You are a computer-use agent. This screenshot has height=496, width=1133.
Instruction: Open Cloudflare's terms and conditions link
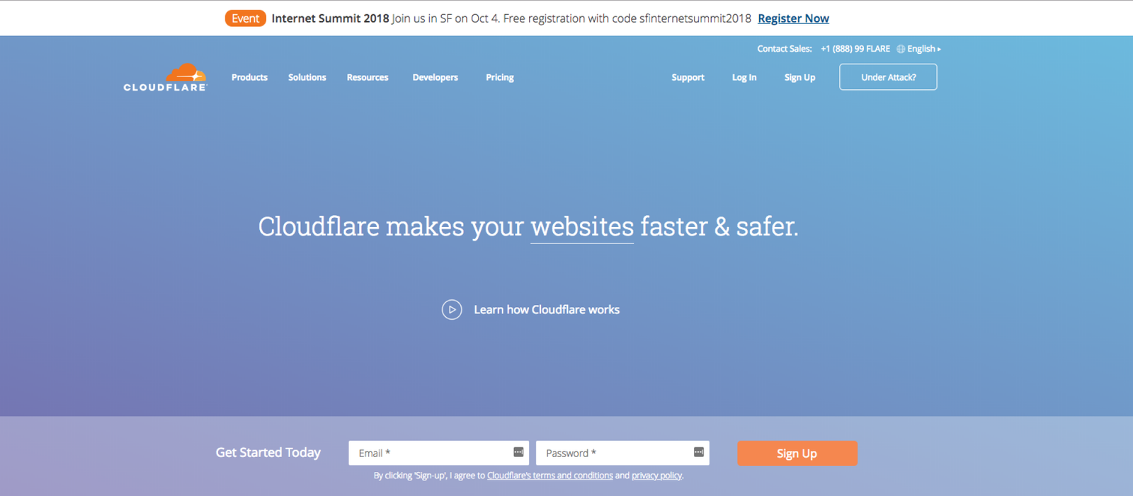[550, 475]
